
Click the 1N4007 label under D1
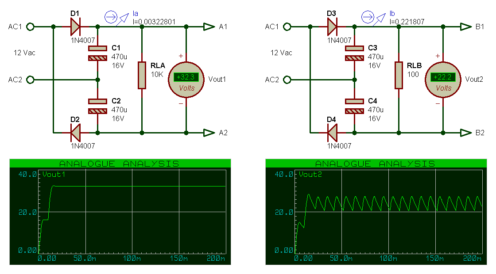83,40
